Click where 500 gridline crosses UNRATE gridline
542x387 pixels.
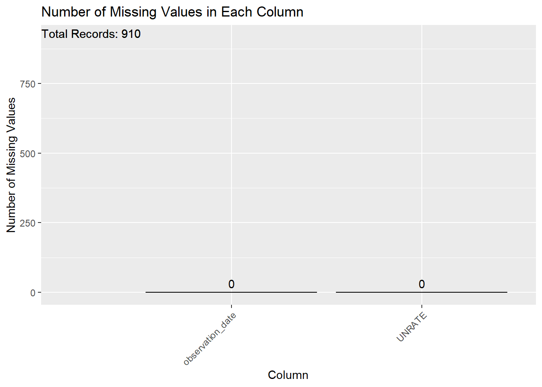tap(422, 153)
